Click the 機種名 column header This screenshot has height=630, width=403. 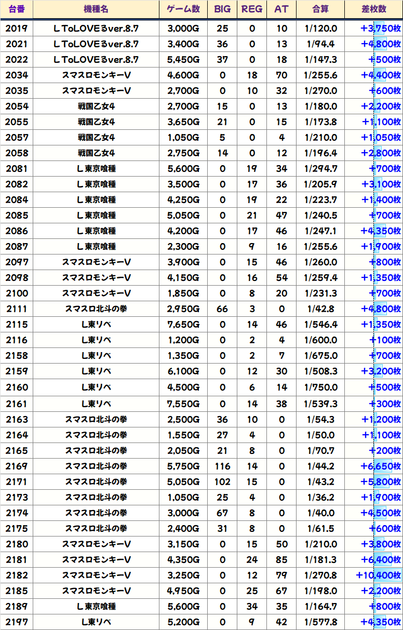[96, 9]
